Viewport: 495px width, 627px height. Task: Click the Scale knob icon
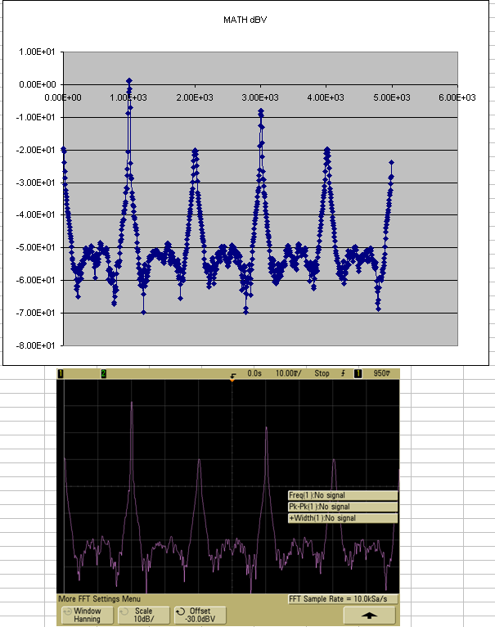point(124,611)
